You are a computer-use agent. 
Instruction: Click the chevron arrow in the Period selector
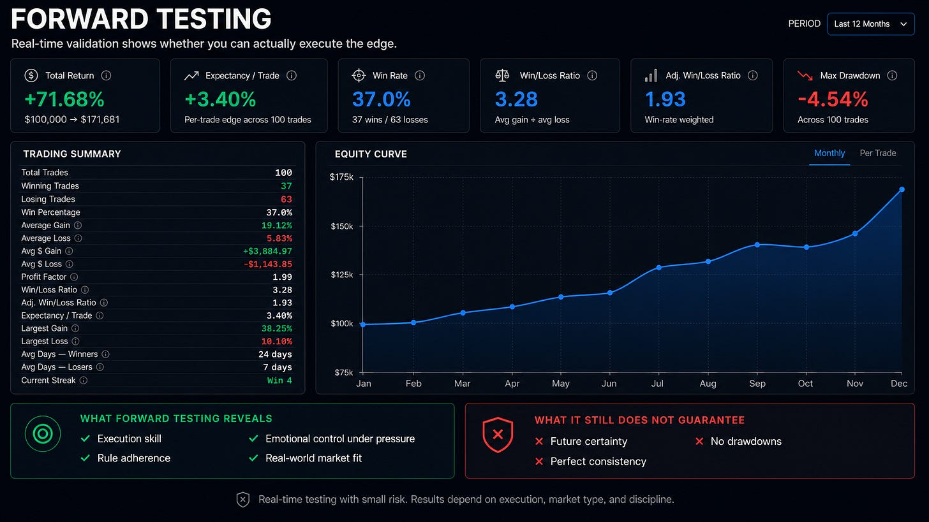(903, 24)
